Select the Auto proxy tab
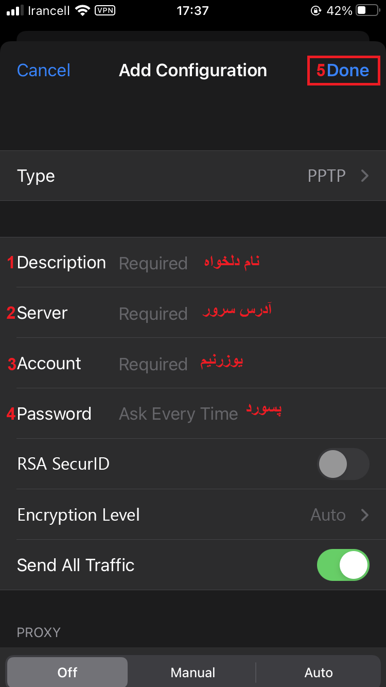The width and height of the screenshot is (386, 687). tap(319, 673)
